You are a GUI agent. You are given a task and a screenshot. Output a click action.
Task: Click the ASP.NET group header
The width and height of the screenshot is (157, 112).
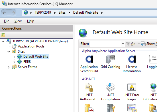pyautogui.click(x=89, y=79)
